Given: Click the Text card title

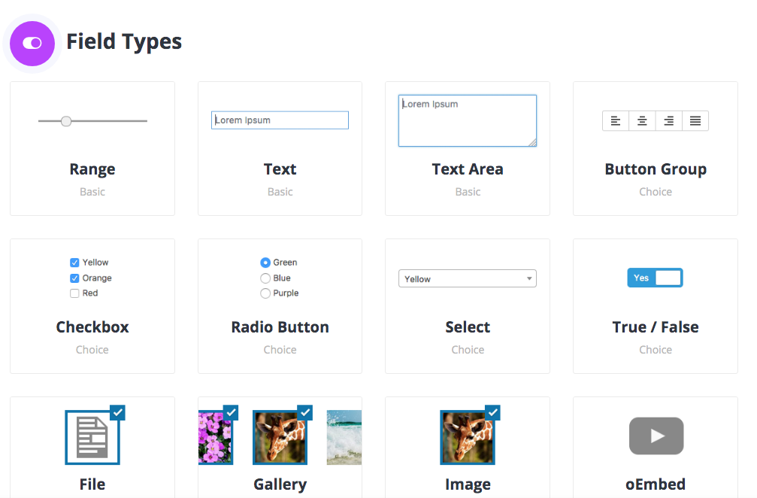Looking at the screenshot, I should [x=280, y=169].
